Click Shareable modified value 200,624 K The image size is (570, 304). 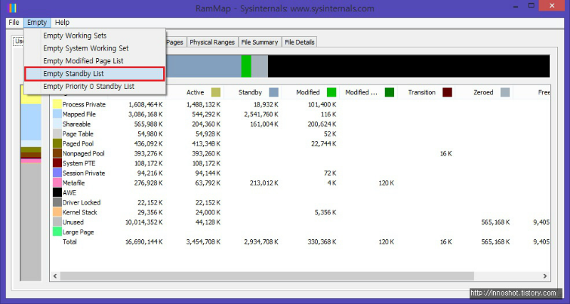[x=322, y=124]
